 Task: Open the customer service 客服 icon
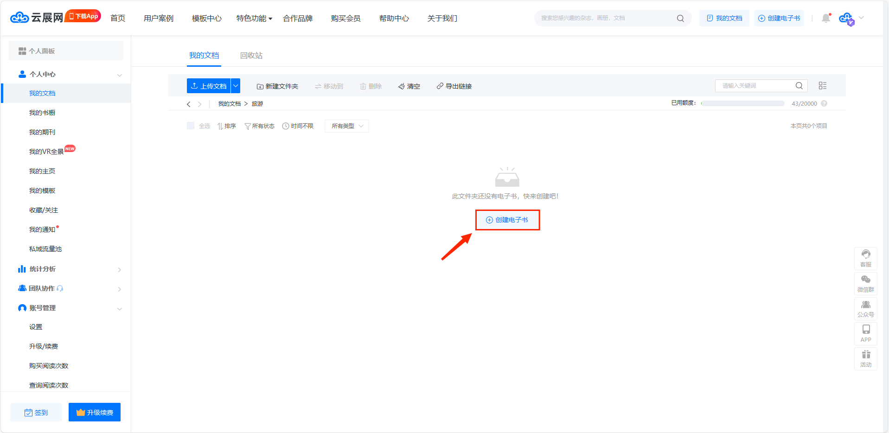click(x=865, y=258)
